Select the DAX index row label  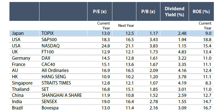pos(46,58)
